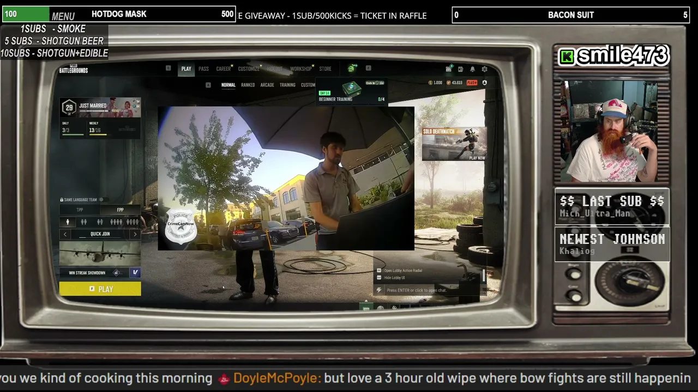
Task: Click the yellow PLAY button
Action: tap(100, 289)
